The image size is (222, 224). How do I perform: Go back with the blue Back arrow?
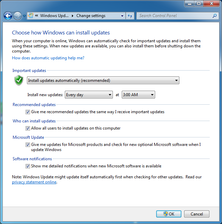coord(8,16)
